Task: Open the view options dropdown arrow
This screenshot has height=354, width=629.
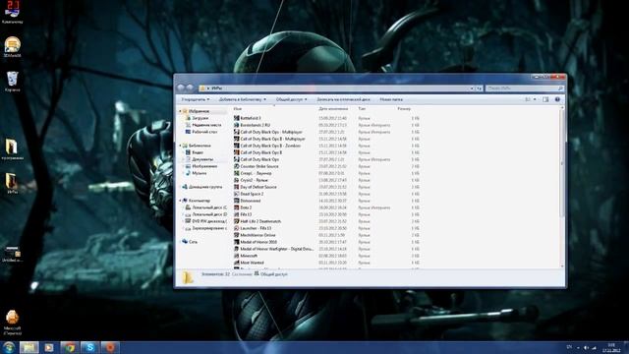Action: tap(535, 99)
